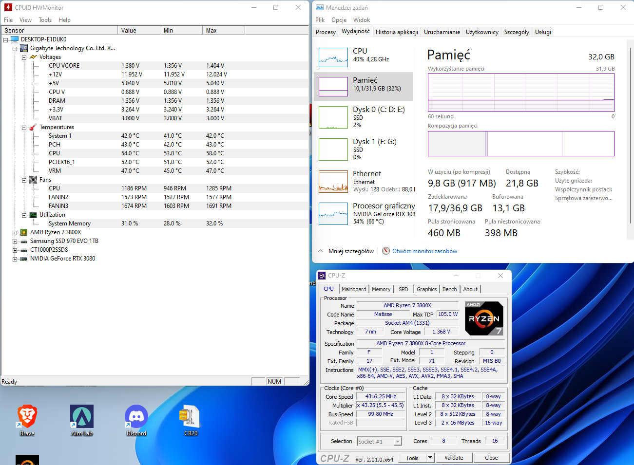
Task: Collapse details with Mniej szczegółów chevron
Action: tap(320, 251)
